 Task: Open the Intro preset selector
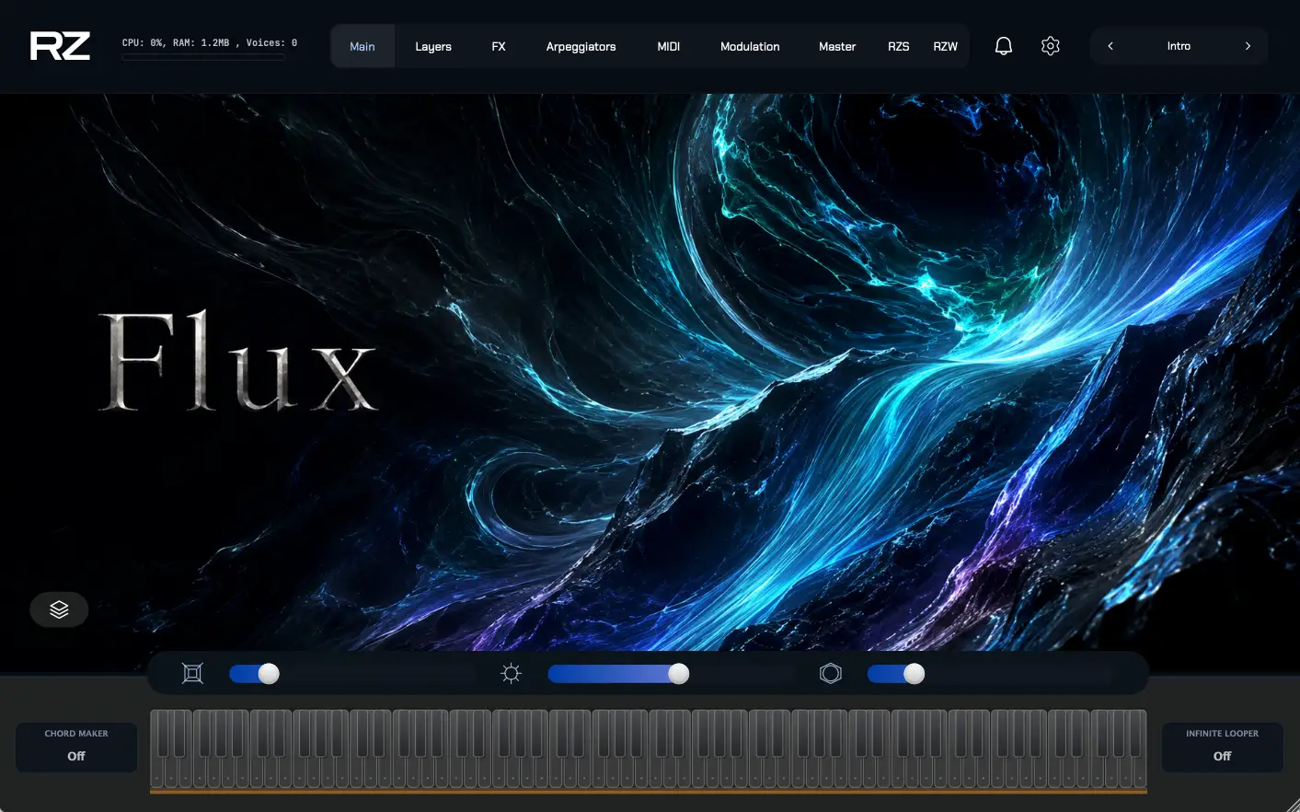click(1179, 46)
